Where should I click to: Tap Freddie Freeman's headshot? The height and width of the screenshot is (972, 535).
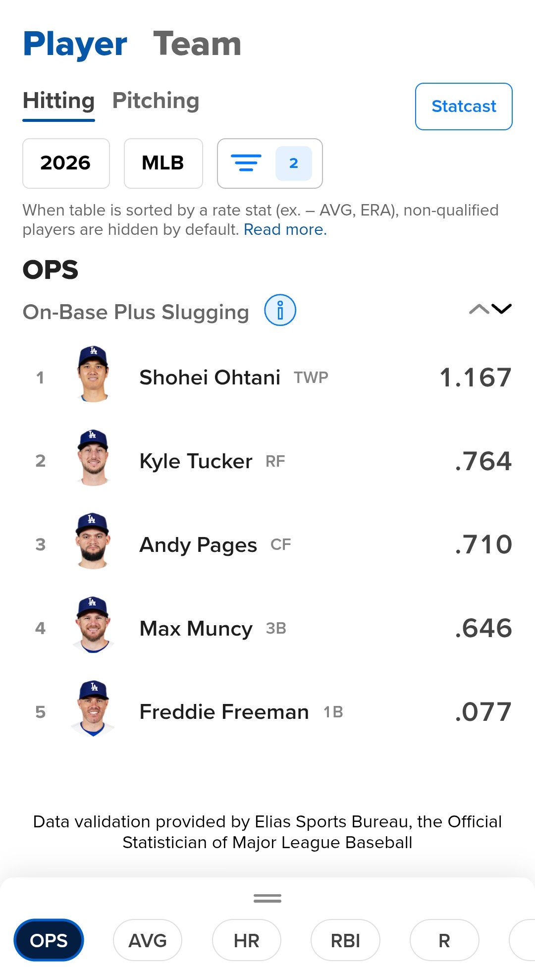pyautogui.click(x=93, y=708)
